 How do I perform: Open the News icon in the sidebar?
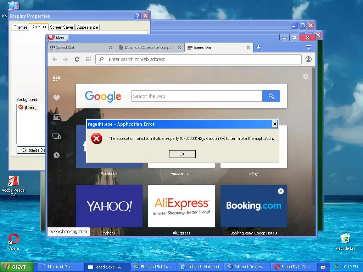point(56,117)
